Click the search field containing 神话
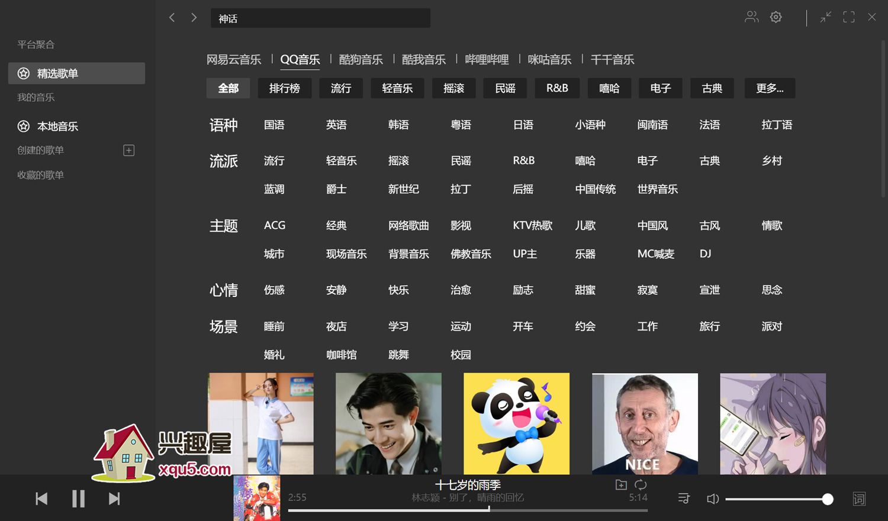The image size is (888, 521). 320,18
